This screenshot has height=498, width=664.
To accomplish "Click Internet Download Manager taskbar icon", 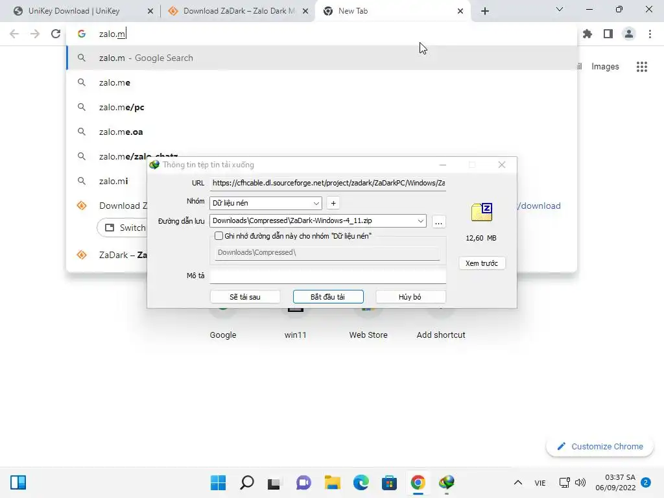I will coord(447,482).
